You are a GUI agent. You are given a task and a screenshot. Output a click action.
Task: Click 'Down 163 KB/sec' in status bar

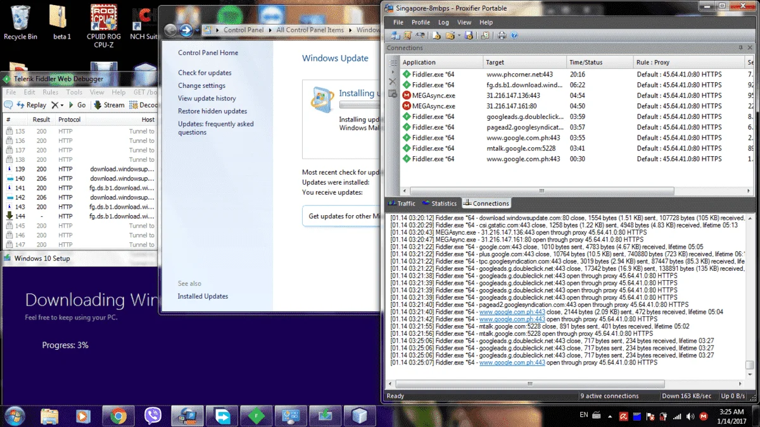click(686, 396)
